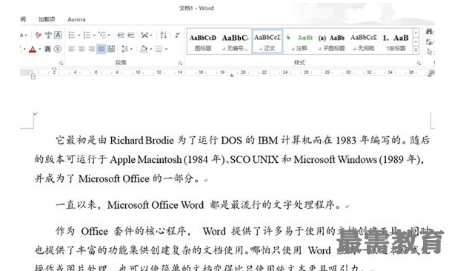Open the font group dialog launcher
Viewport: 449px width, 271px height.
[x=61, y=63]
